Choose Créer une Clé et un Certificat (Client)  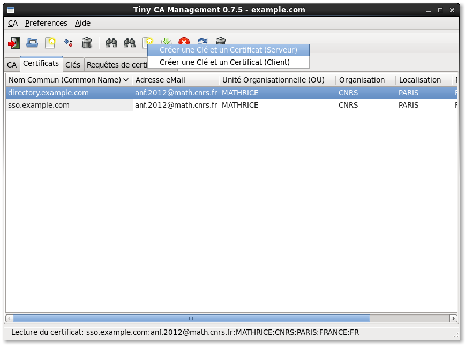point(224,62)
